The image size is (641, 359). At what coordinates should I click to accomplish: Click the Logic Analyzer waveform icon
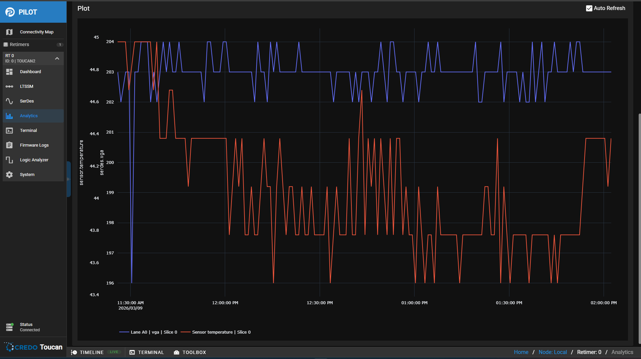pyautogui.click(x=9, y=160)
